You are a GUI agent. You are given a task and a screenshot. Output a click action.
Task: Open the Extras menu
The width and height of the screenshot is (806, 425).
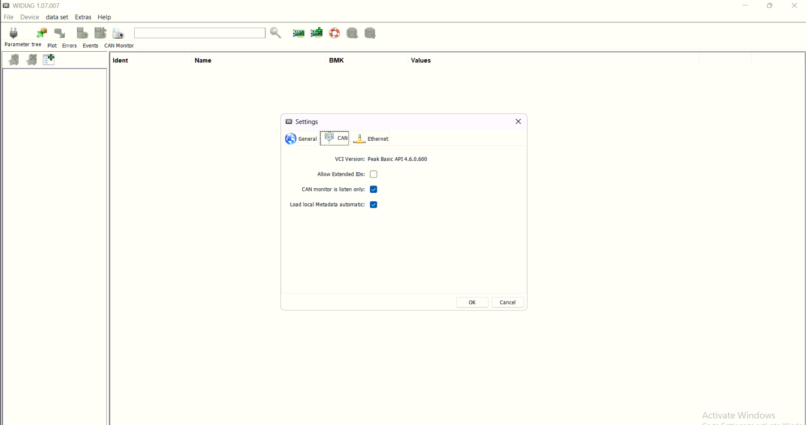tap(82, 17)
